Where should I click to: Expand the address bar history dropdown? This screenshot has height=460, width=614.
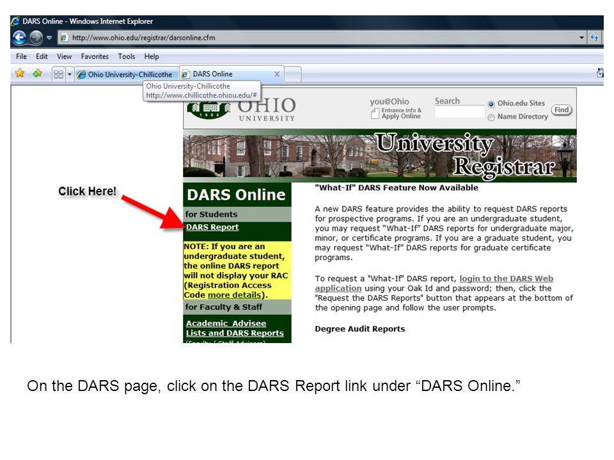tap(581, 38)
